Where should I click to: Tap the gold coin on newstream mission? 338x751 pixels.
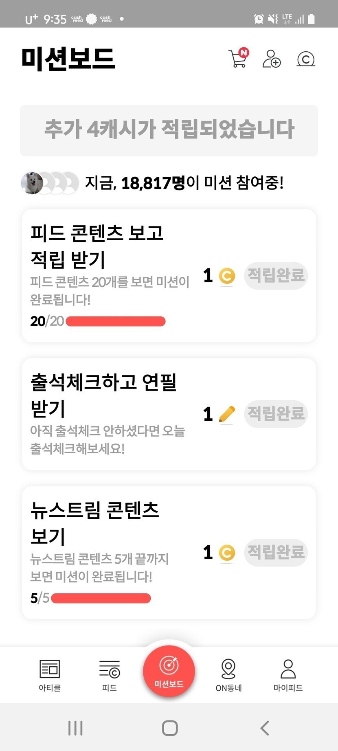point(227,553)
